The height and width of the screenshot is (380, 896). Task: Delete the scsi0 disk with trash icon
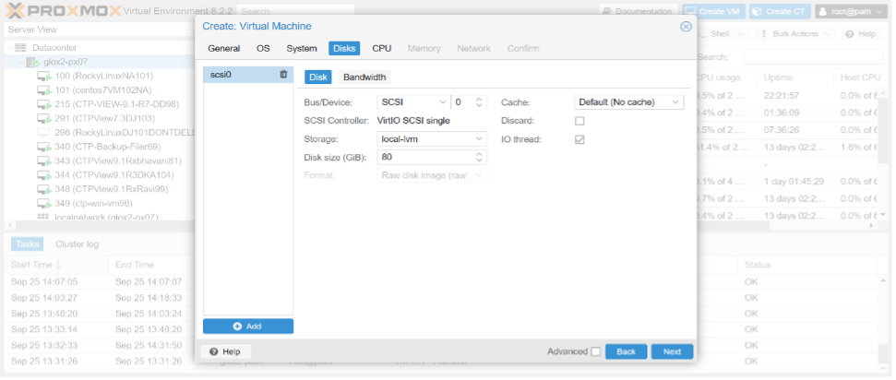click(283, 75)
